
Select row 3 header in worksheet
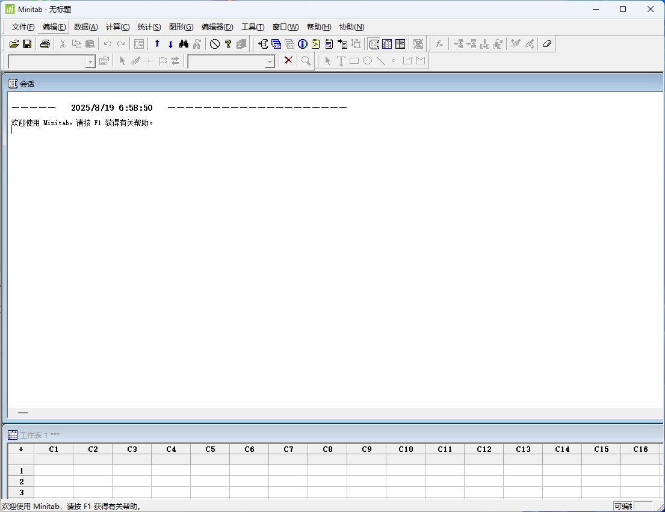[x=21, y=493]
